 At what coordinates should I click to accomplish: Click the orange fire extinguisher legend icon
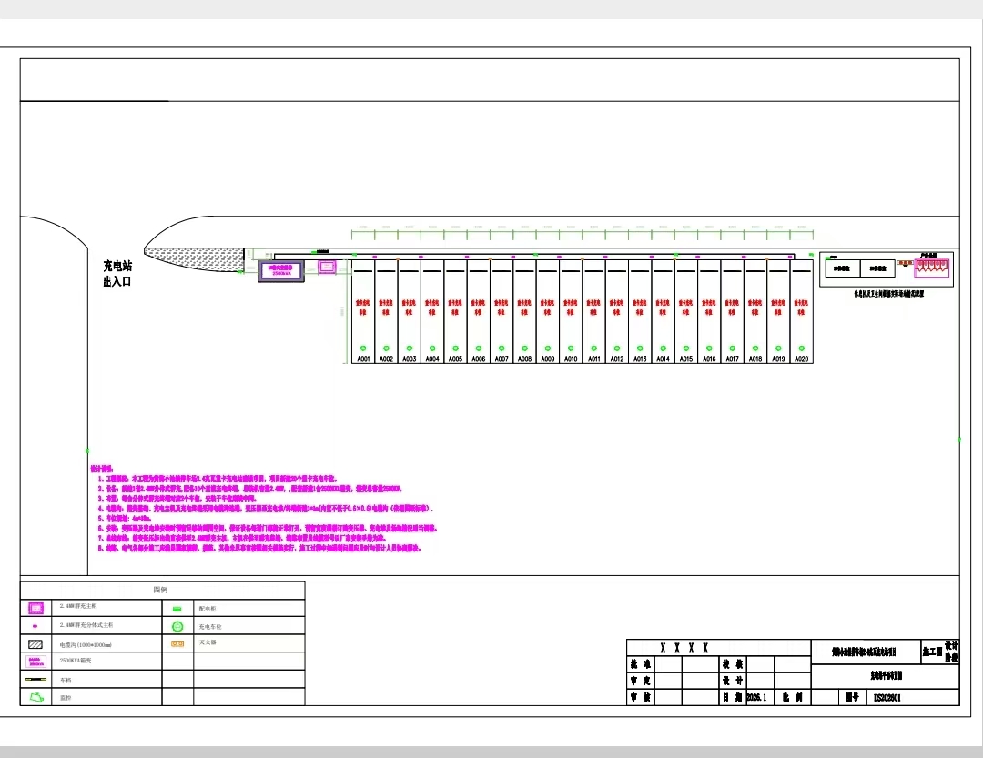coord(177,643)
